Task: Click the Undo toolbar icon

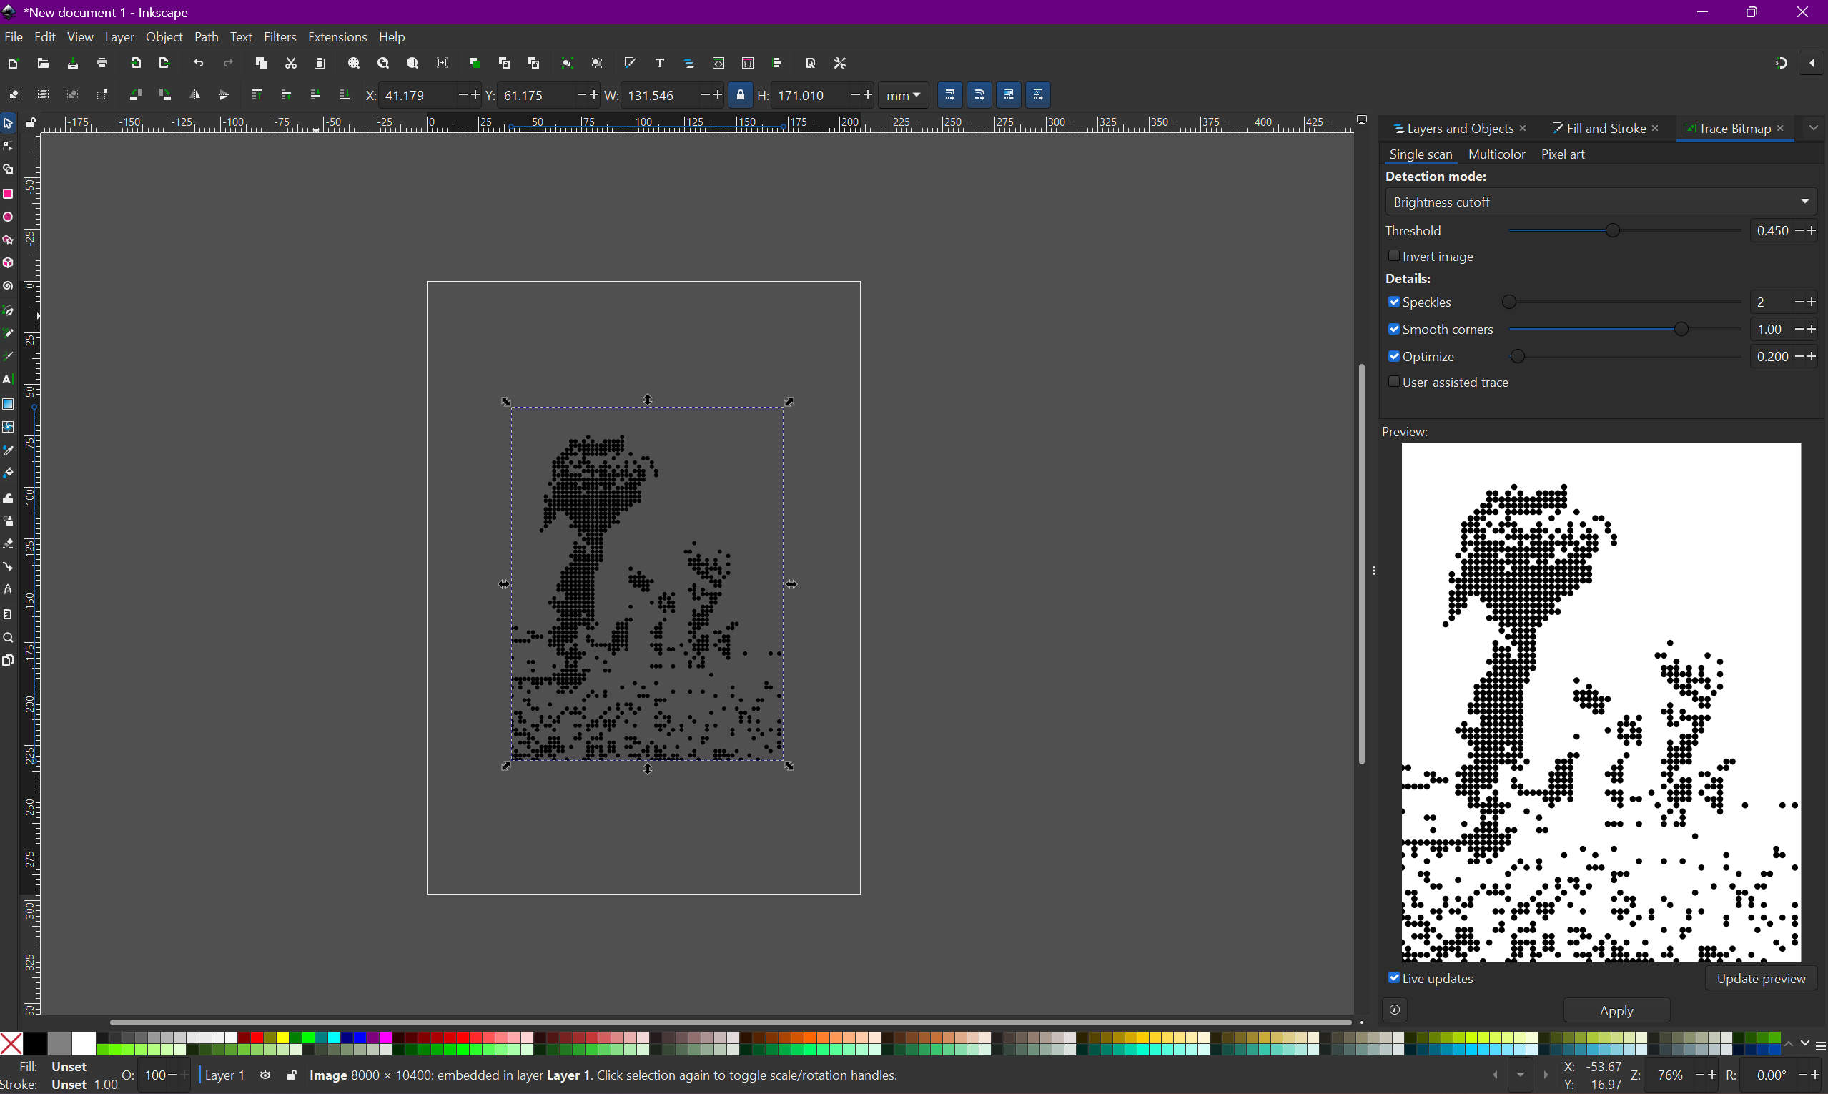Action: (198, 64)
